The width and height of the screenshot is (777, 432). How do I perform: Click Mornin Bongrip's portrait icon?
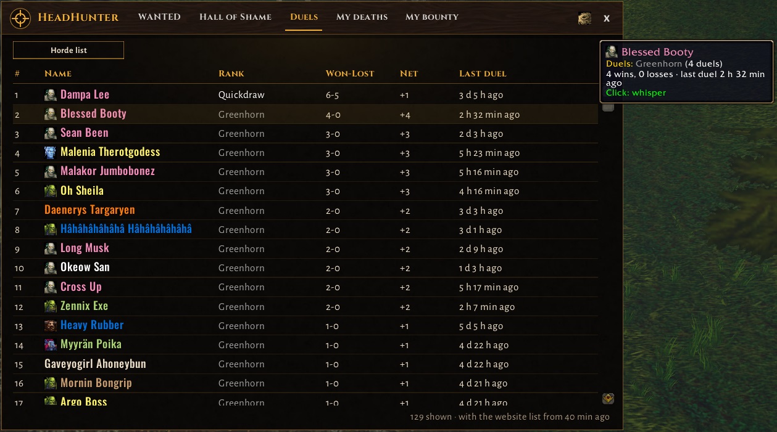coord(51,383)
